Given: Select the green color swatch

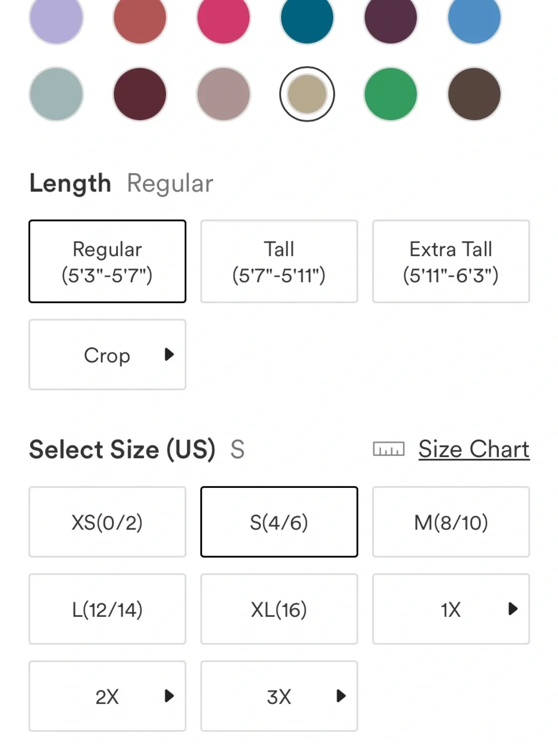Looking at the screenshot, I should pos(391,94).
